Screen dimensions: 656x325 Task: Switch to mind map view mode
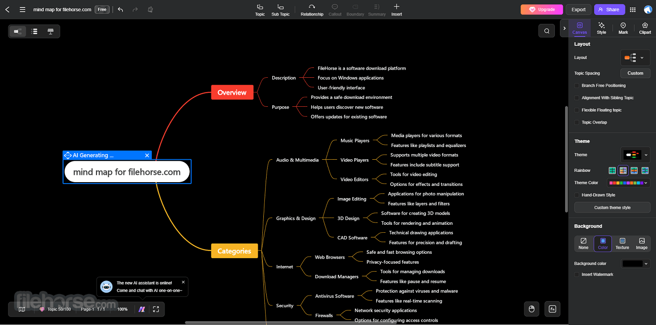click(x=18, y=31)
